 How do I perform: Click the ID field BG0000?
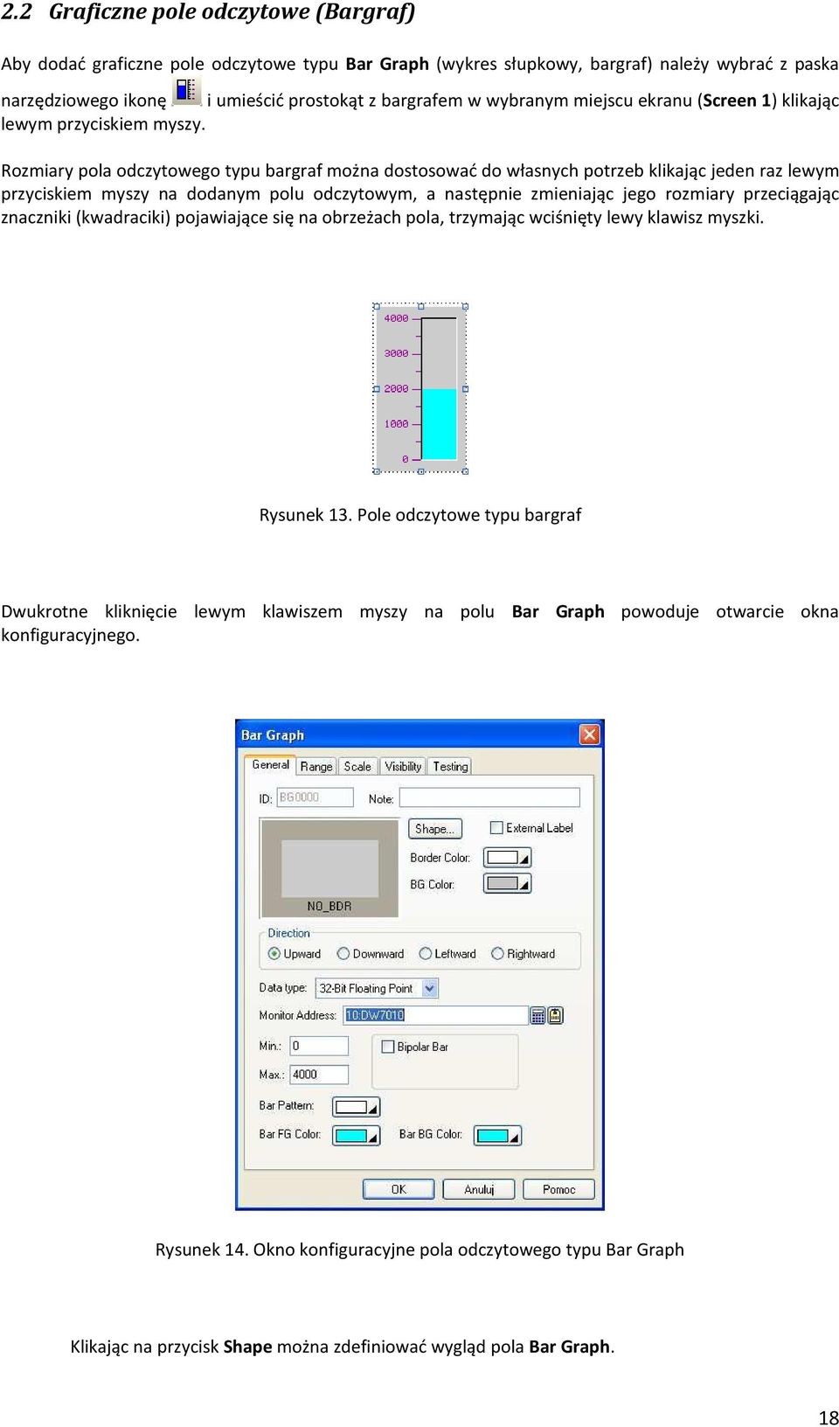315,797
